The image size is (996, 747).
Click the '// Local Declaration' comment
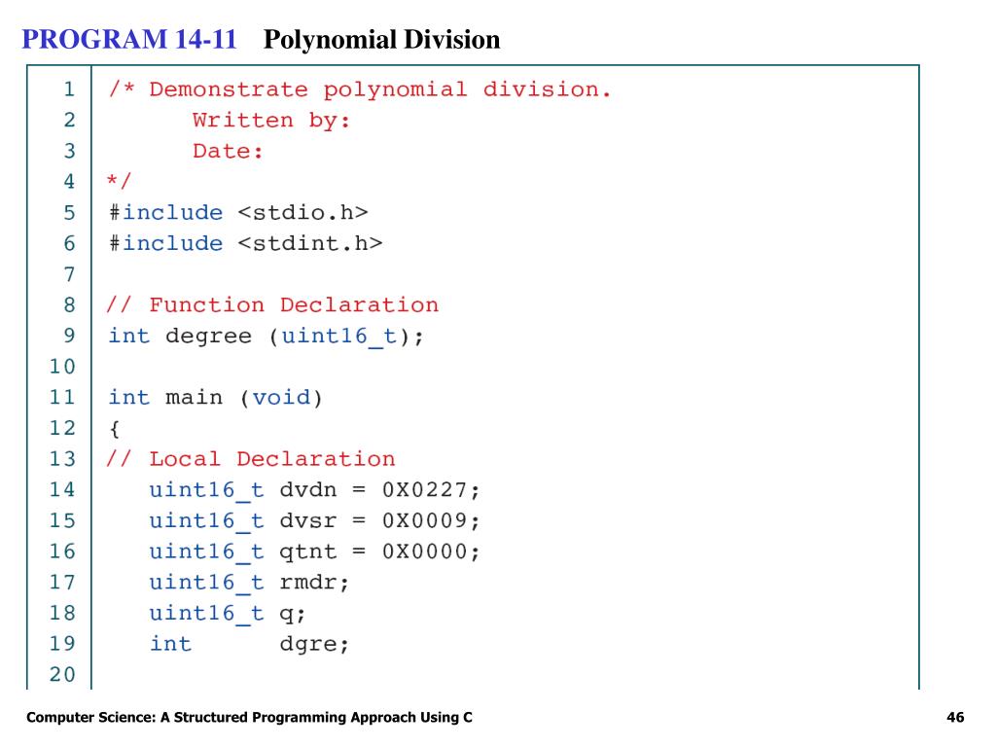(x=250, y=459)
